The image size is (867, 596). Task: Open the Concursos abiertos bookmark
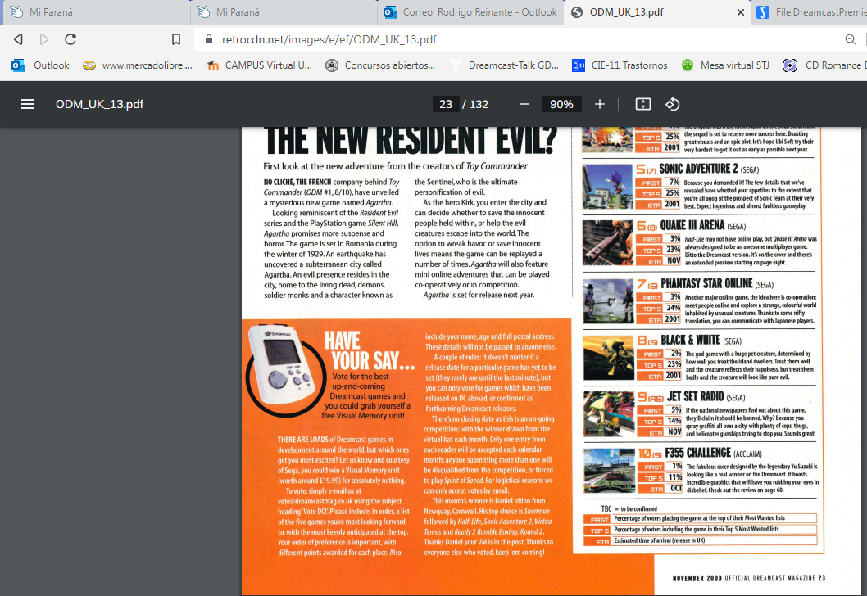(x=380, y=65)
